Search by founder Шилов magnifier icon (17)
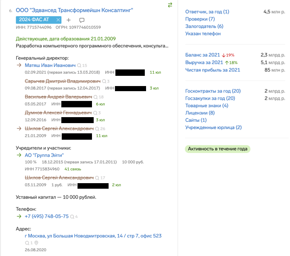 tap(97, 178)
